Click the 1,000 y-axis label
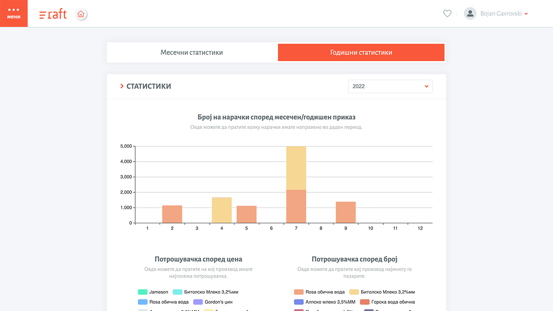This screenshot has height=311, width=553. point(126,208)
